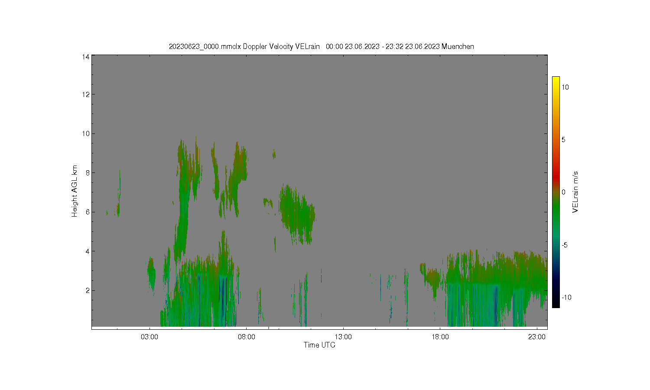This screenshot has width=650, height=390.
Task: Click the 13:00 time tick label
Action: pyautogui.click(x=344, y=337)
